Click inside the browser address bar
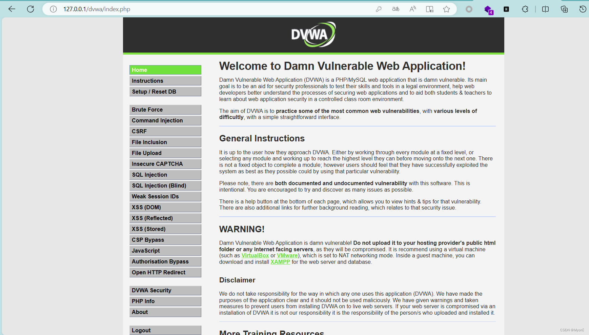The image size is (589, 335). (203, 9)
